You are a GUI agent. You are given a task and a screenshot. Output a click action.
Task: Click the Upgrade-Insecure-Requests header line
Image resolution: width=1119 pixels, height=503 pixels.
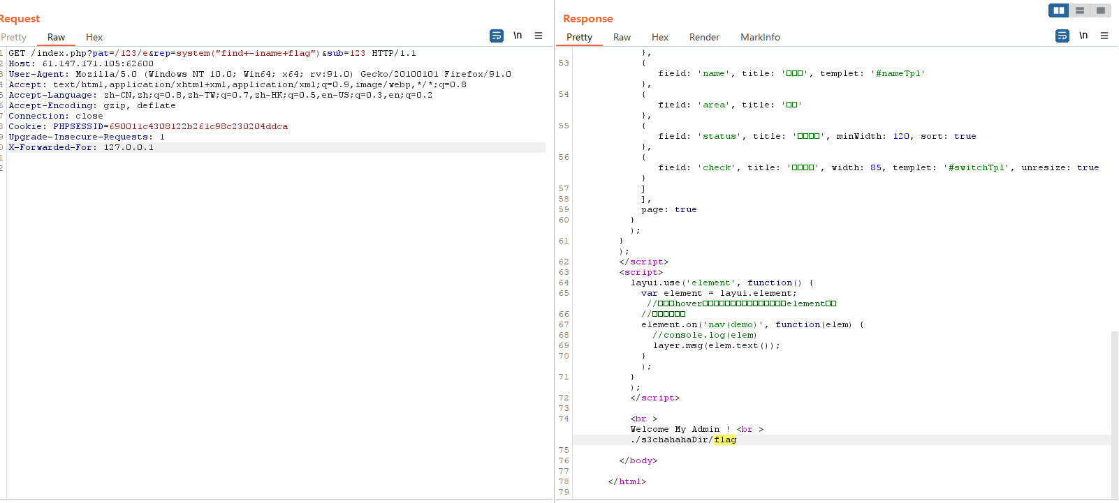coord(87,137)
